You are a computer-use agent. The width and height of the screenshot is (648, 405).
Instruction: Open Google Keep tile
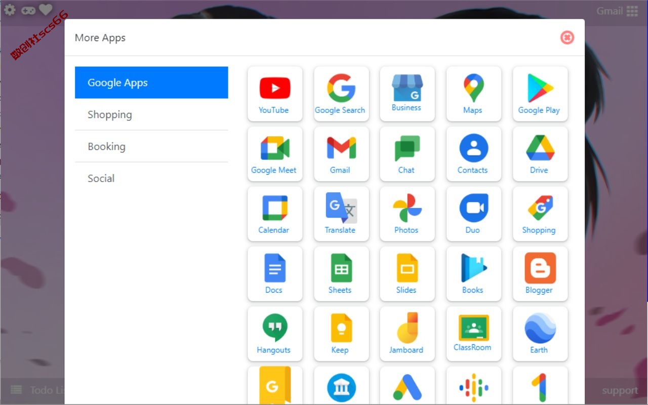pos(341,334)
